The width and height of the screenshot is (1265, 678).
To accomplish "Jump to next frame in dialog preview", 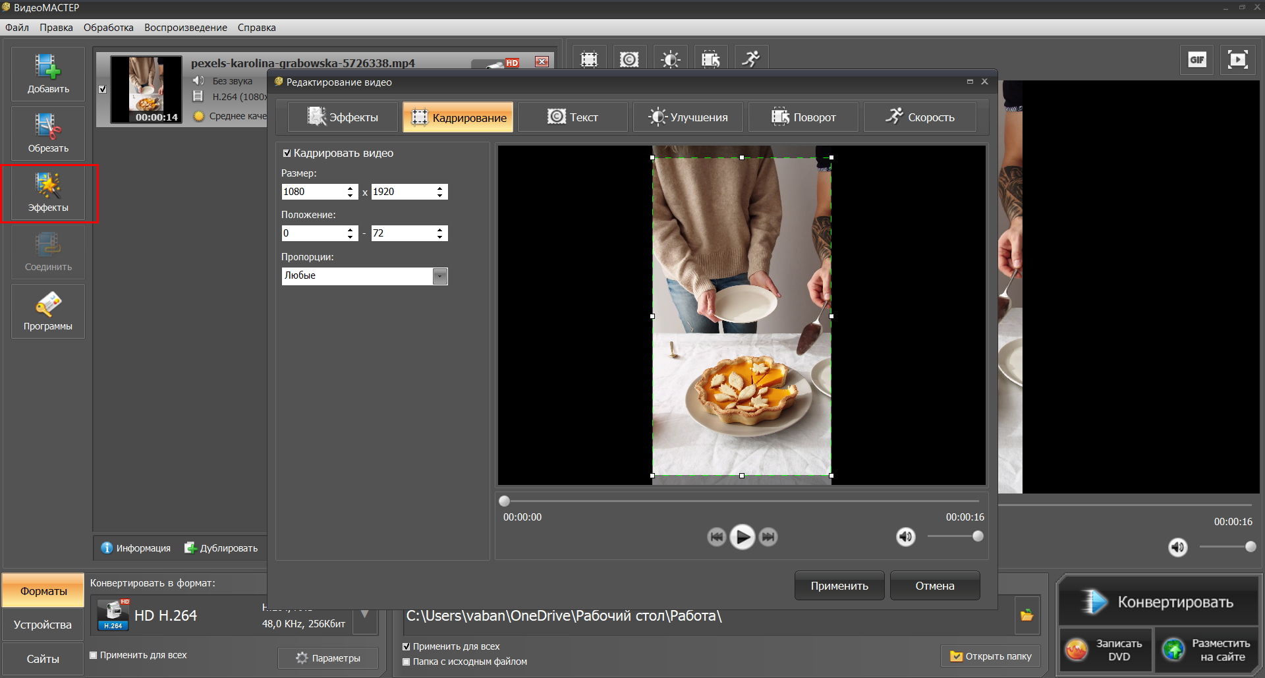I will click(x=768, y=537).
